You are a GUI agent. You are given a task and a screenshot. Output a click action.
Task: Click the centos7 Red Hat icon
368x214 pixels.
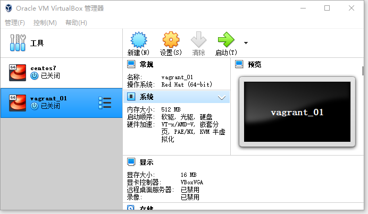[18, 73]
